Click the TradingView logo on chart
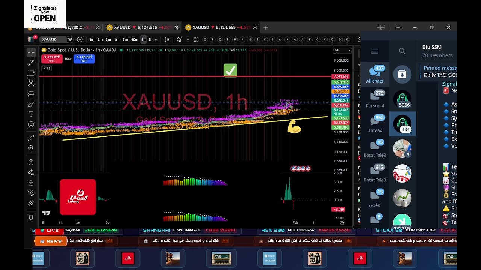The image size is (481, 270). pyautogui.click(x=47, y=213)
